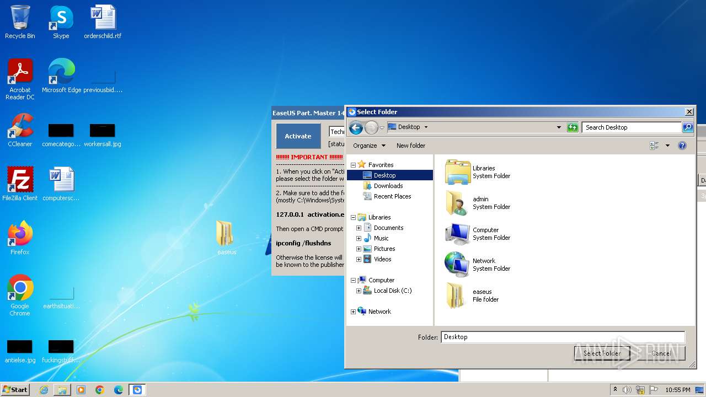Expand the Documents library node

(x=359, y=228)
